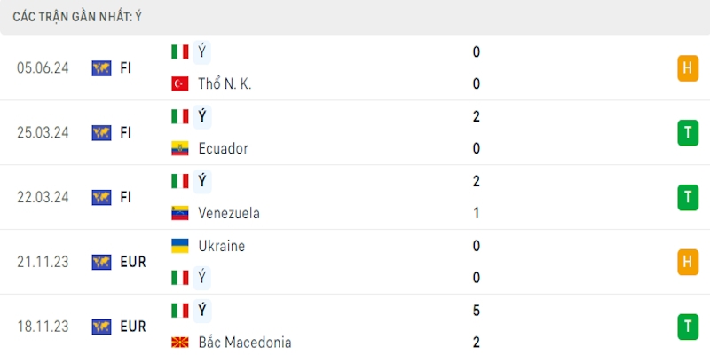Open the Bắc Macedonia team link
Screen dimensions: 710x355
tap(245, 343)
